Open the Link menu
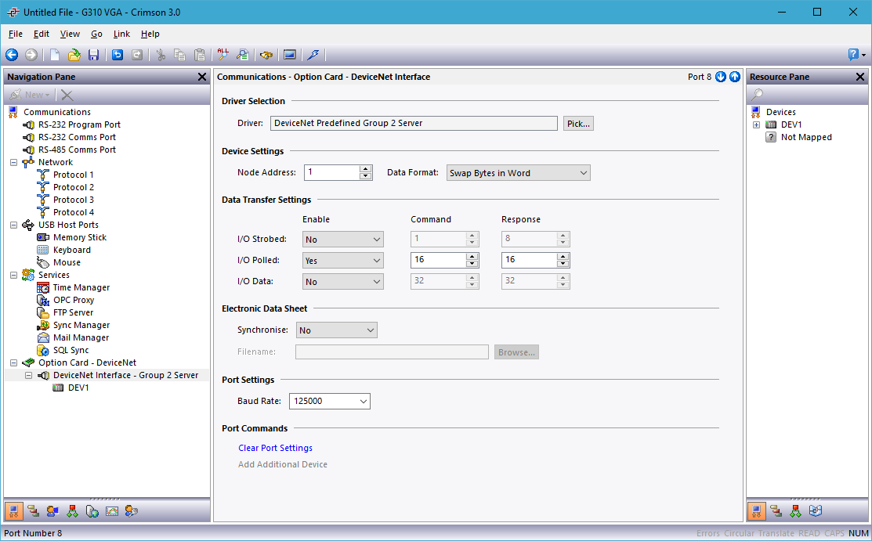This screenshot has height=541, width=872. pos(121,34)
